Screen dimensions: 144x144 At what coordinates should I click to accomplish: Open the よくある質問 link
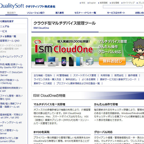coord(88,79)
